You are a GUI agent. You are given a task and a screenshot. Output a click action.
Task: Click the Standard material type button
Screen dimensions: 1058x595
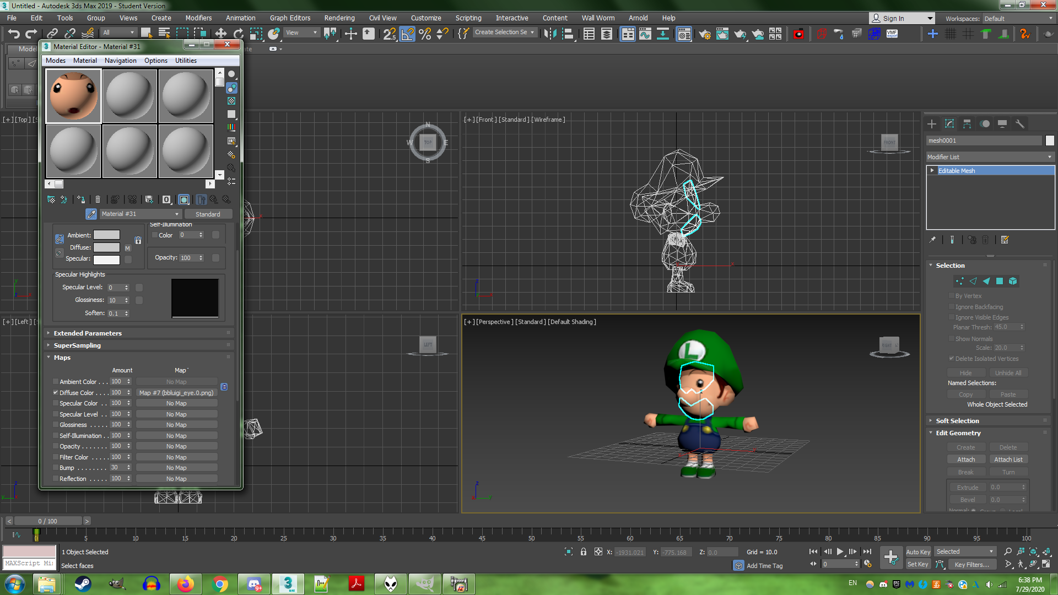click(208, 214)
